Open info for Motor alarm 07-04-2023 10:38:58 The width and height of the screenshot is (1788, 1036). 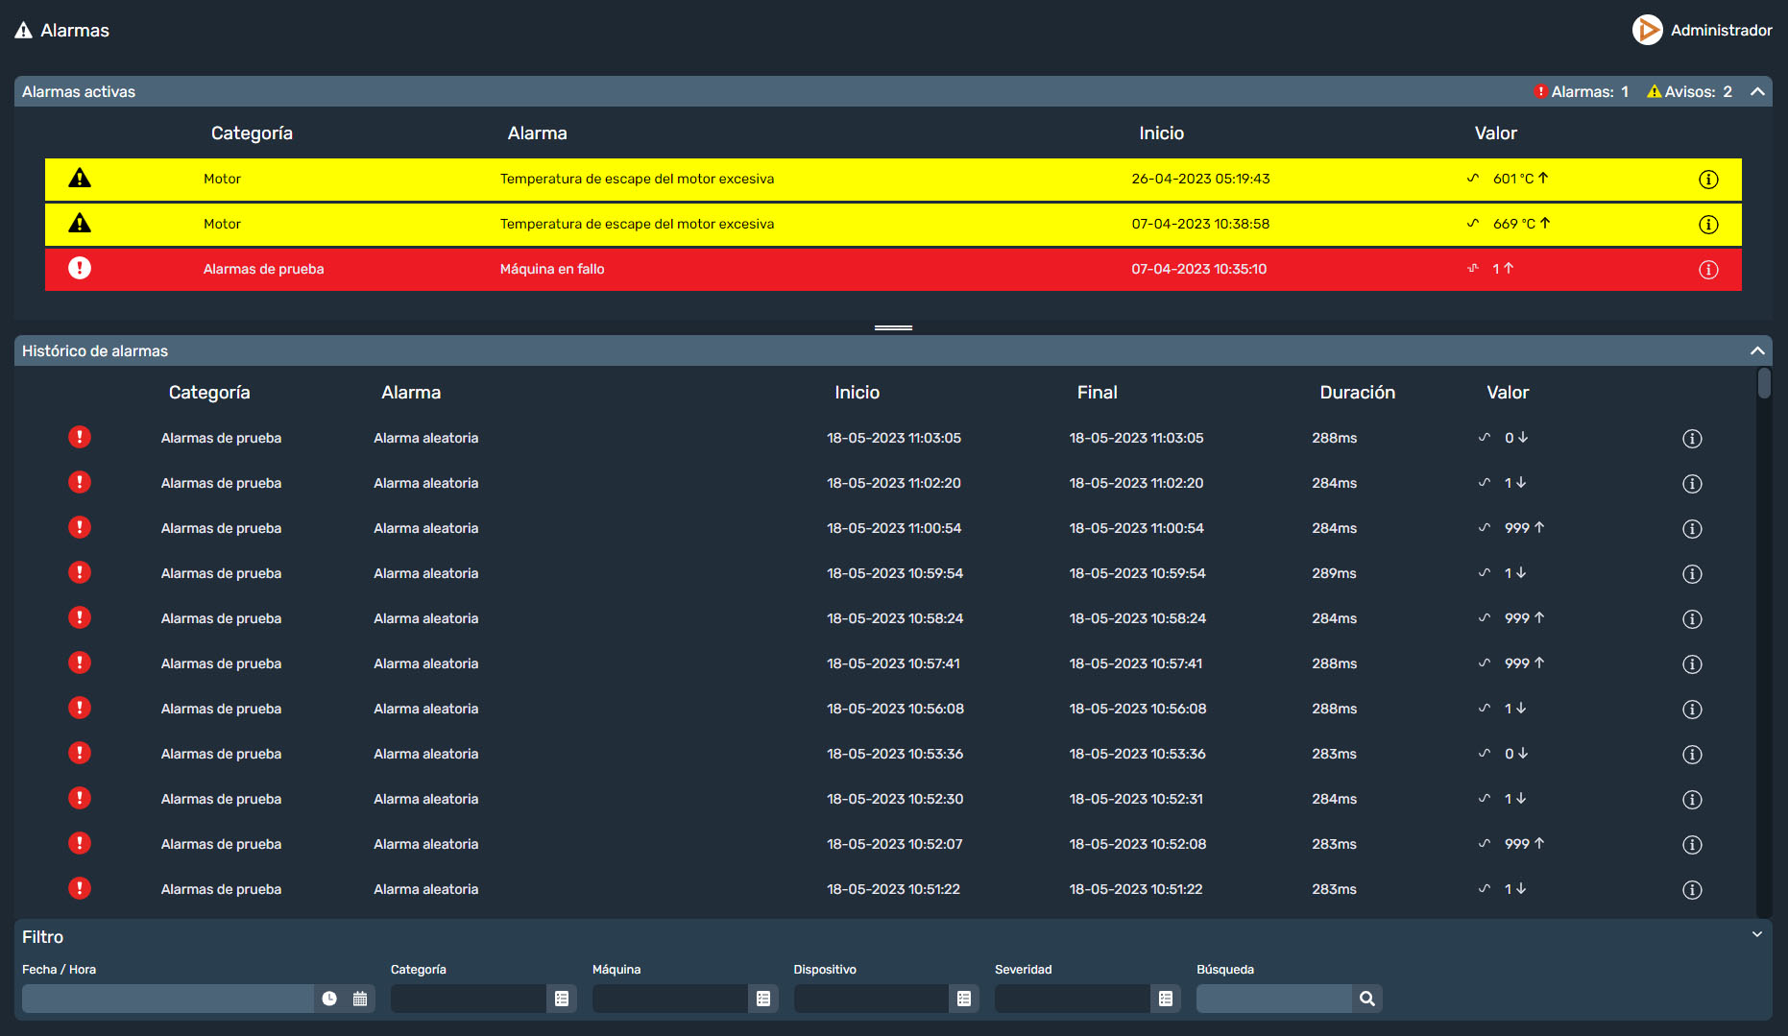pos(1708,225)
